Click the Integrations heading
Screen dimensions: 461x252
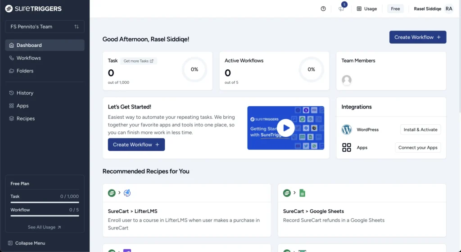click(x=357, y=107)
